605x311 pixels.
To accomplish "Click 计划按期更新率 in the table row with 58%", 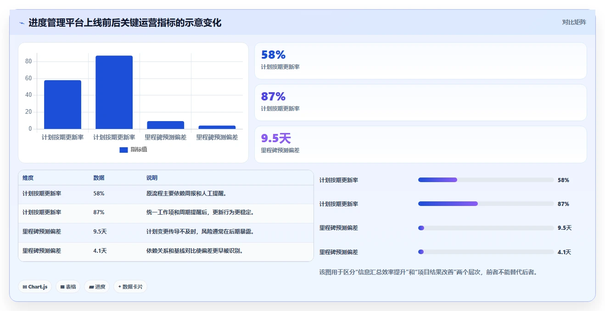I will tap(42, 194).
